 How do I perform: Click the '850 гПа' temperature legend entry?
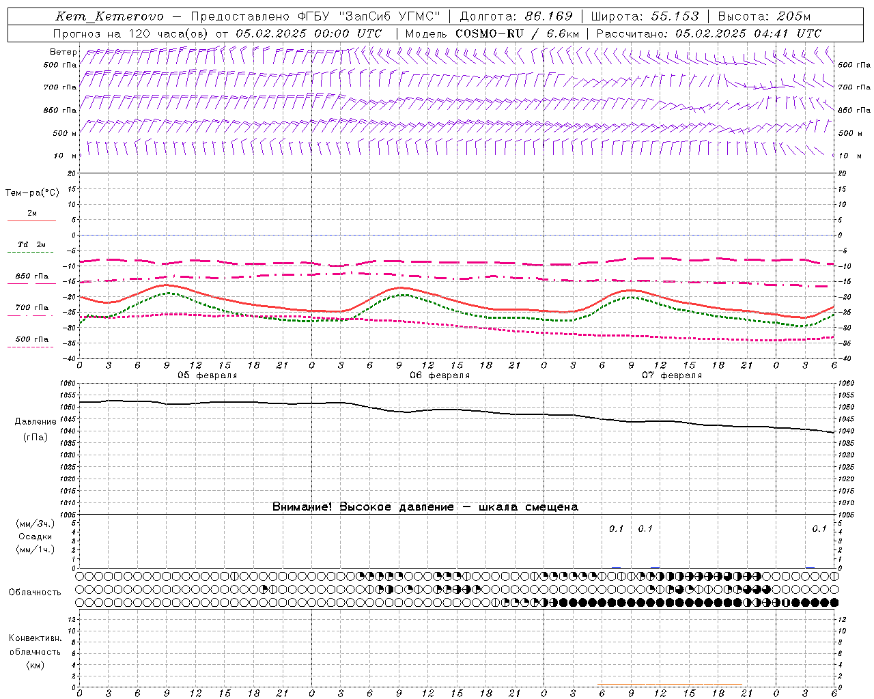click(x=31, y=276)
